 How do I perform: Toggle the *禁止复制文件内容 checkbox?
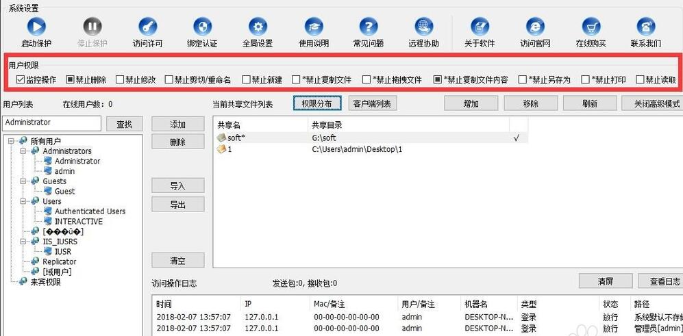[x=437, y=79]
